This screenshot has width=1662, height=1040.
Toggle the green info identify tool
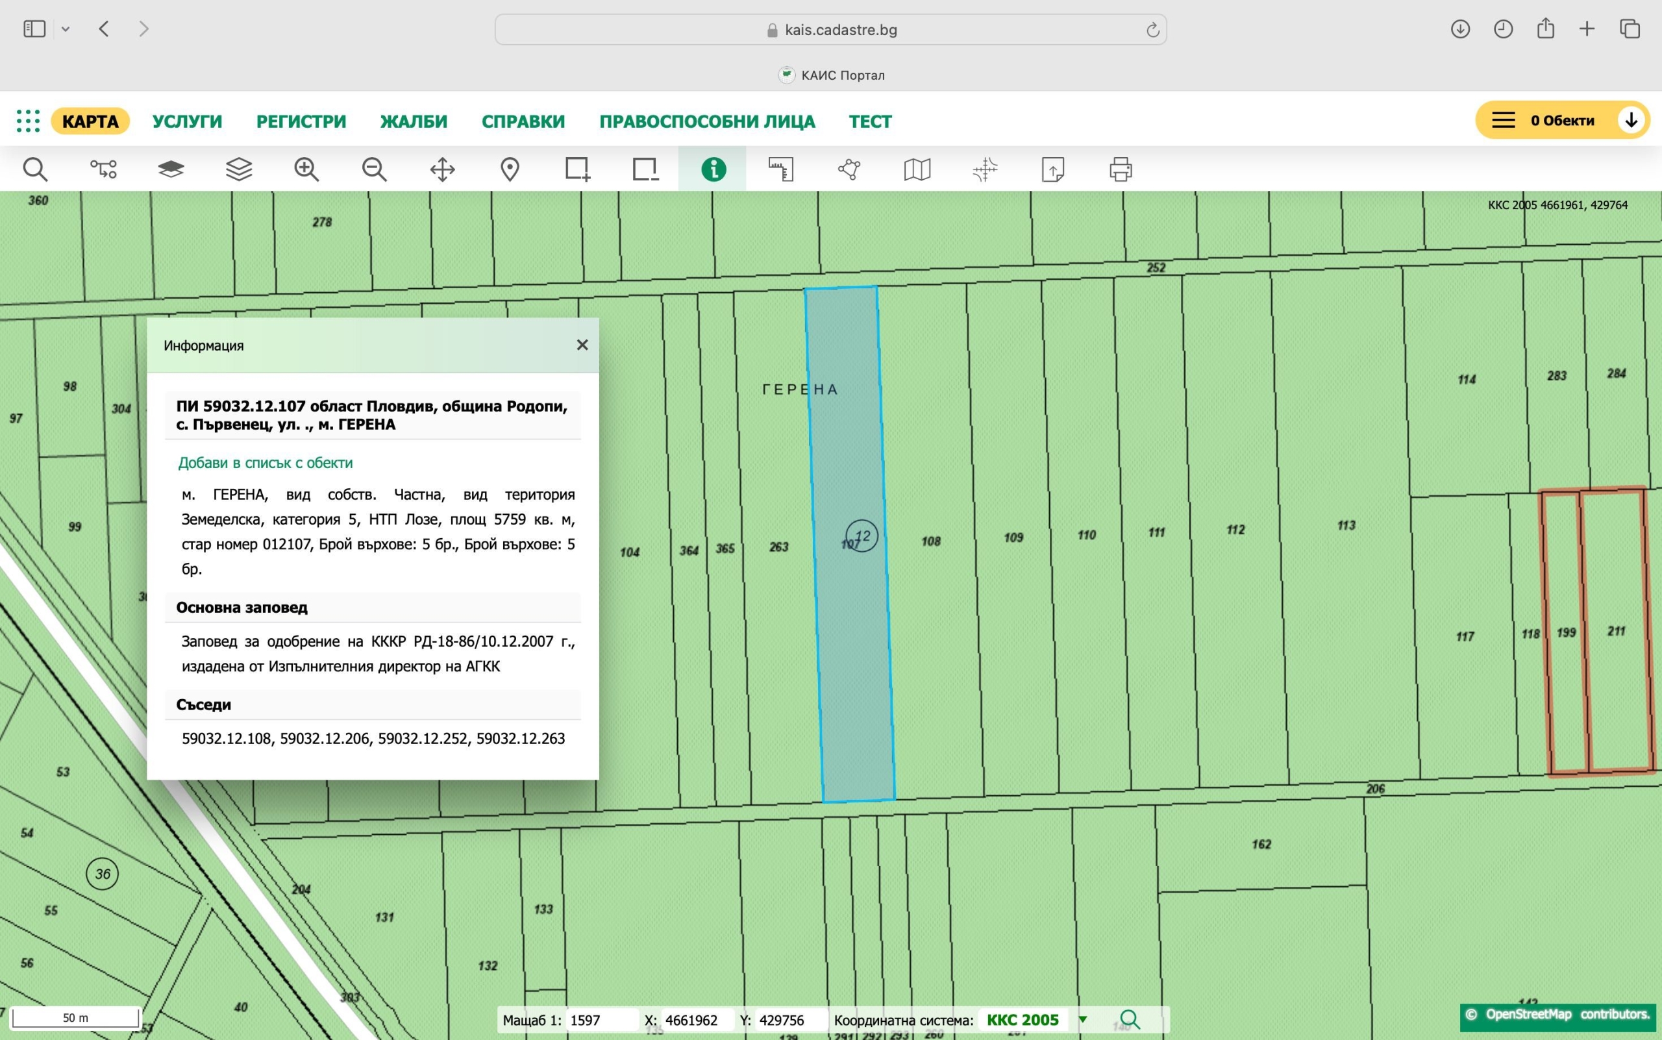tap(713, 169)
